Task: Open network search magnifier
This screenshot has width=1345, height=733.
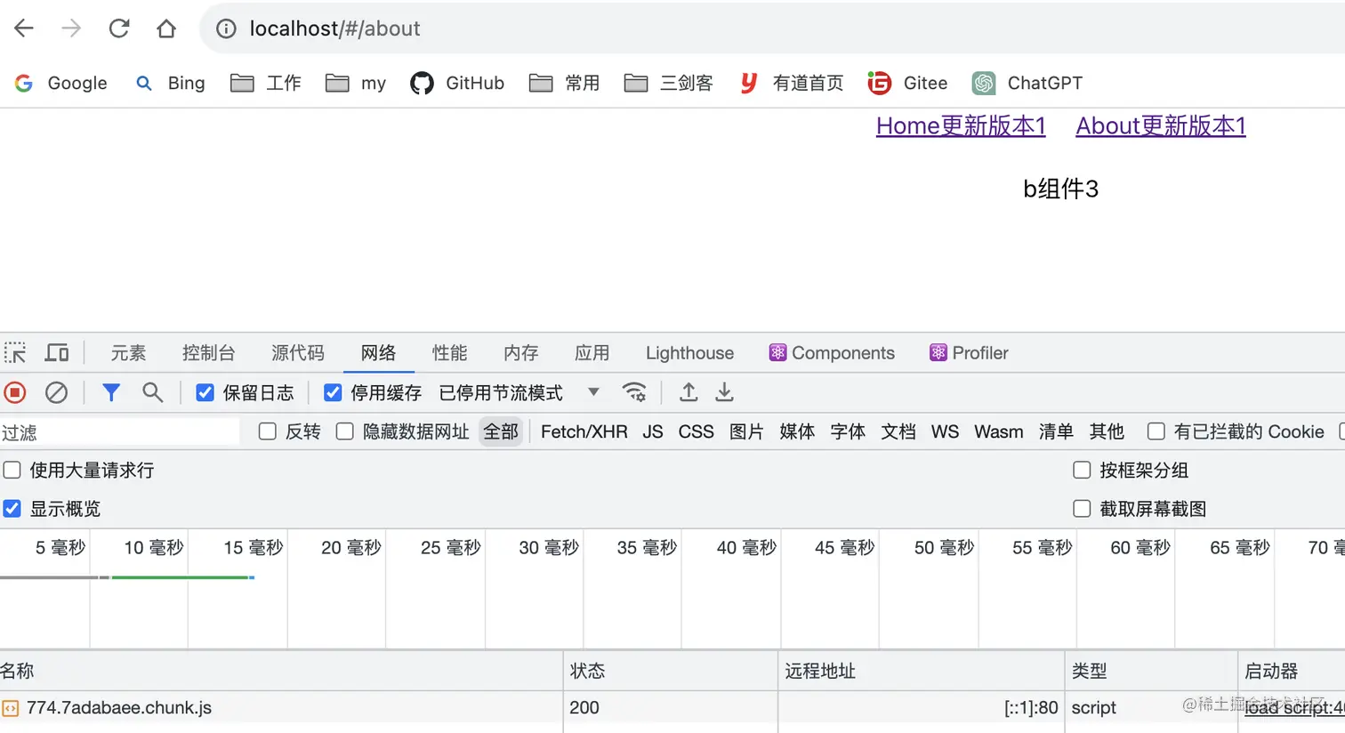Action: (x=153, y=392)
